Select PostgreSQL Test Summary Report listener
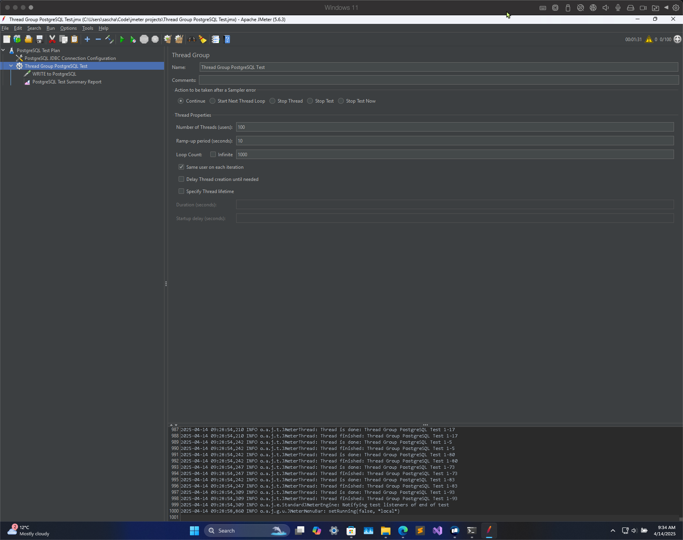The width and height of the screenshot is (683, 540). [x=67, y=81]
